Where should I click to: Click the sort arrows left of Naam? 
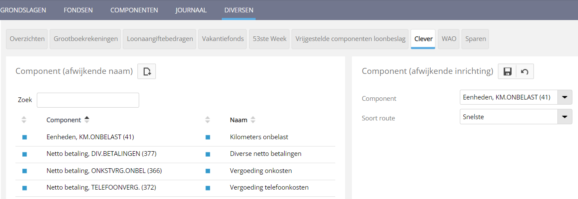coord(208,120)
